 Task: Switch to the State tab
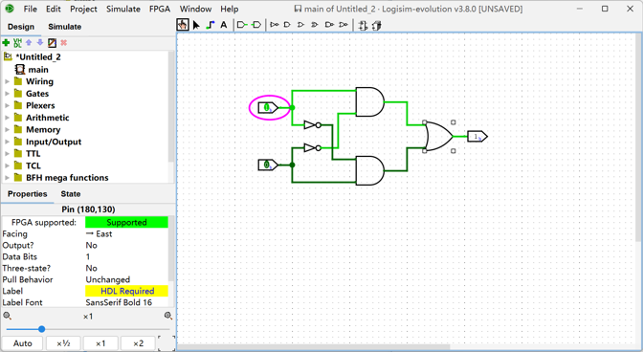(x=71, y=194)
